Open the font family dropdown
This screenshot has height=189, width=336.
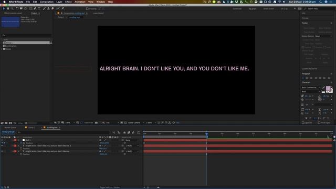(x=311, y=88)
